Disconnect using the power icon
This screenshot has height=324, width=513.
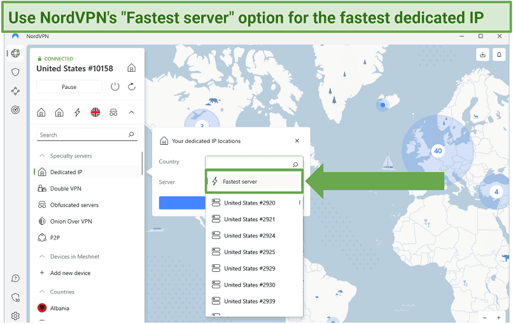(115, 87)
